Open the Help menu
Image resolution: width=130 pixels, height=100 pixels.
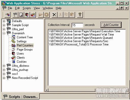[59, 8]
